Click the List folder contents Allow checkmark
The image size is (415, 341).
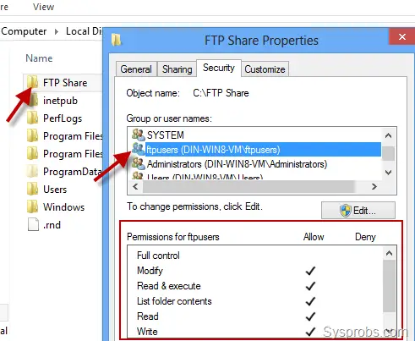click(x=310, y=301)
